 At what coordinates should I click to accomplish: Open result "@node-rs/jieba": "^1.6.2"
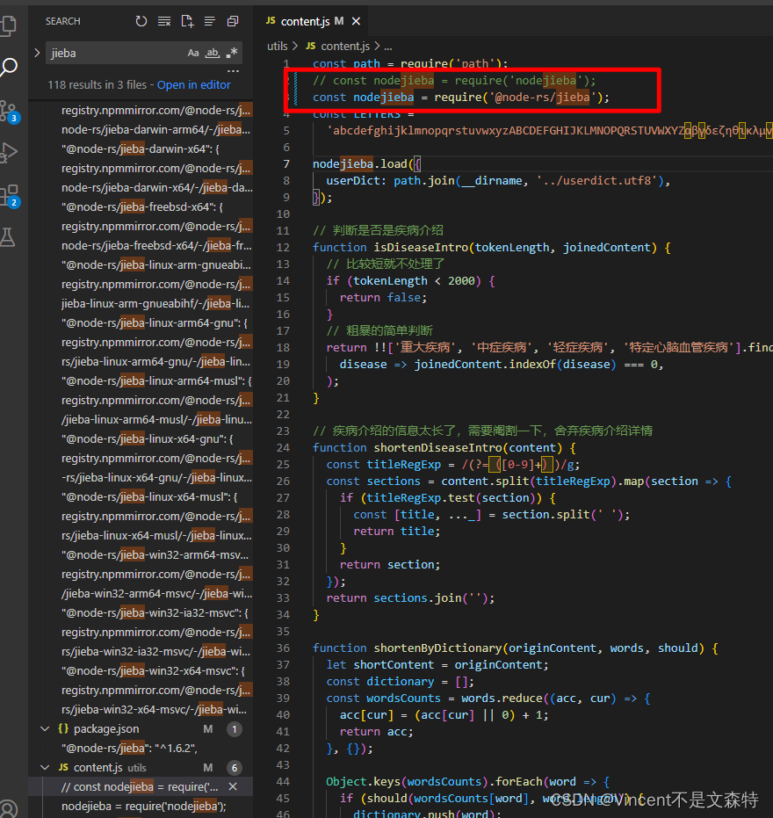129,748
